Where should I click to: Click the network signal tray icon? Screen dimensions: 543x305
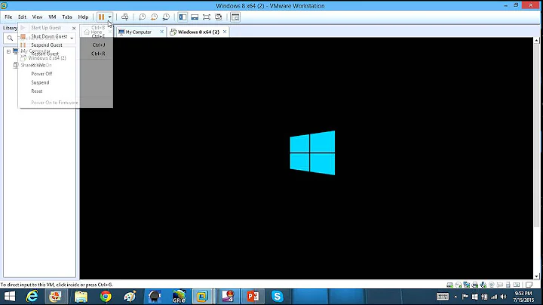pos(494,297)
